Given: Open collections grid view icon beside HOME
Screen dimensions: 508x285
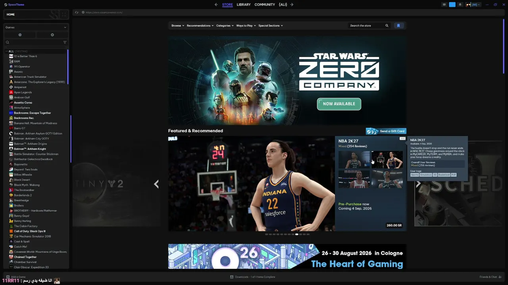Looking at the screenshot, I should [64, 15].
